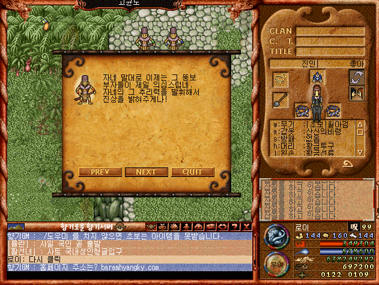
Task: Click the parrot in the jungle foliage
Action: [x=45, y=24]
